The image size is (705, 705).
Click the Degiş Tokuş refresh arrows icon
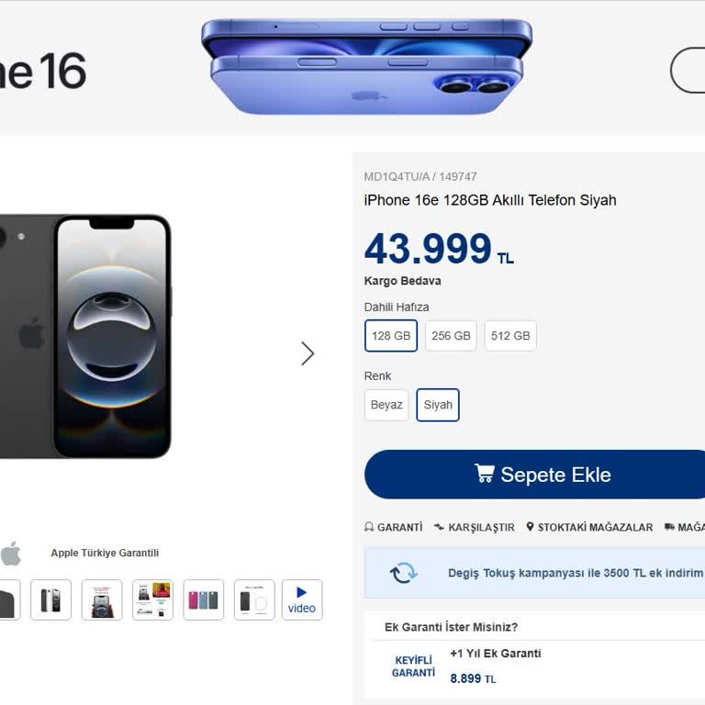(403, 573)
